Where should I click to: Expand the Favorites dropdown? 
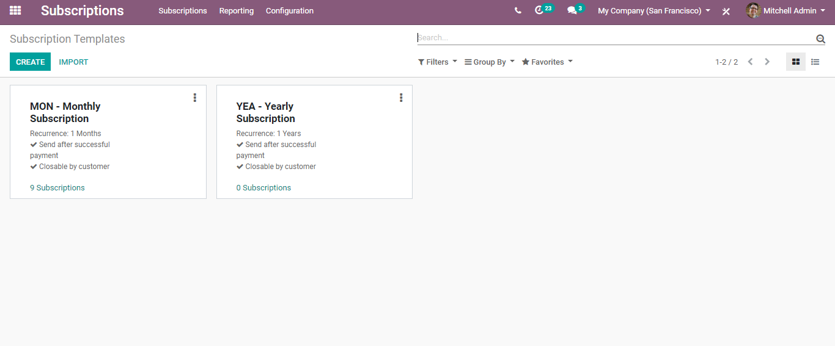pyautogui.click(x=547, y=62)
